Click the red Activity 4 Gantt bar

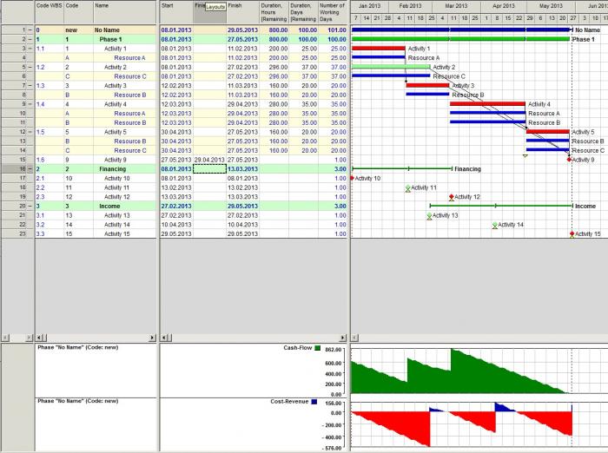(x=488, y=104)
